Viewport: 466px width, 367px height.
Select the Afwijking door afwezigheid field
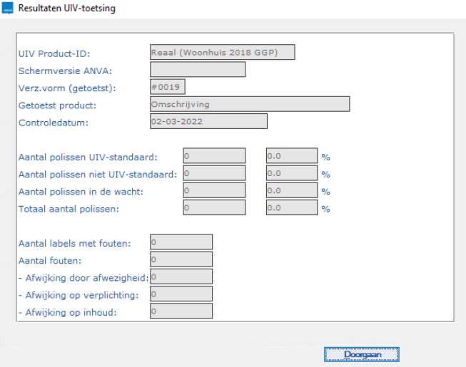coord(181,276)
